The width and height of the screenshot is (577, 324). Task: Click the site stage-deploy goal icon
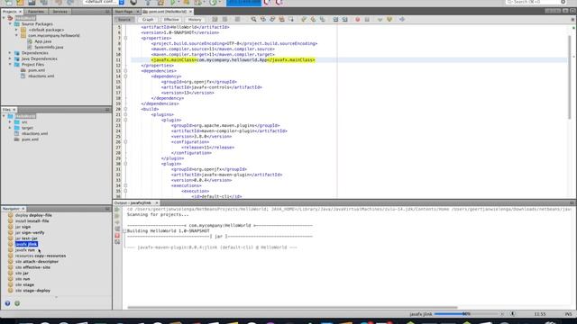10,290
